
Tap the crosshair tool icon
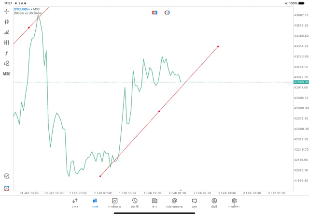(x=7, y=11)
